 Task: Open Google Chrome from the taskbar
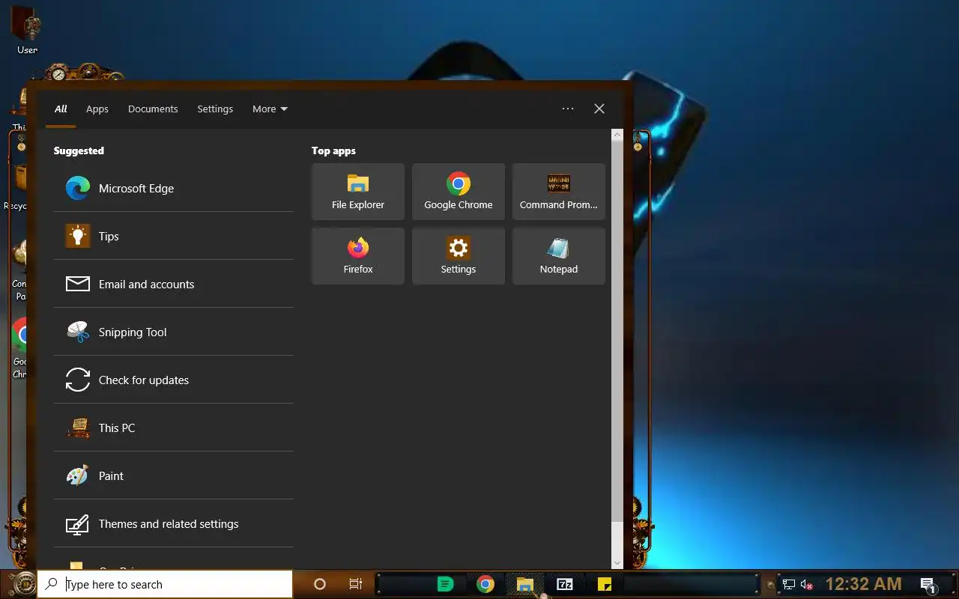(485, 584)
